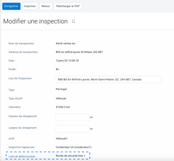The width and height of the screenshot is (174, 161).
Task: Click the Modifier une inspection heading
Action: (36, 21)
